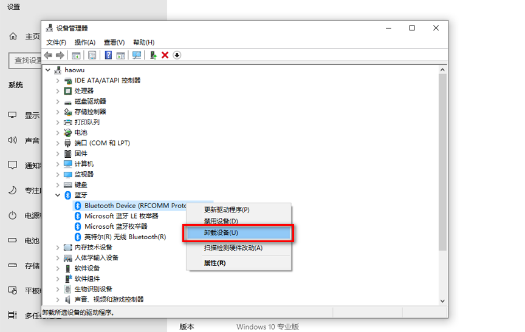The height and width of the screenshot is (332, 525).
Task: Choose 扫描检测硬件改动(A) from context menu
Action: pyautogui.click(x=239, y=248)
